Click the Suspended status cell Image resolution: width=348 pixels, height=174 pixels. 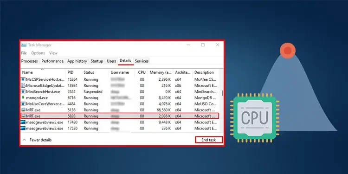click(x=93, y=91)
